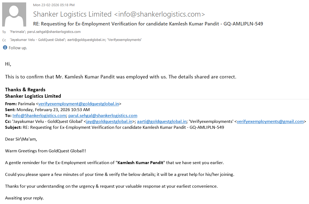Image resolution: width=309 pixels, height=204 pixels.
Task: Select parul.sehgal@shankerlogistics.com in the To field
Action: pyautogui.click(x=54, y=32)
